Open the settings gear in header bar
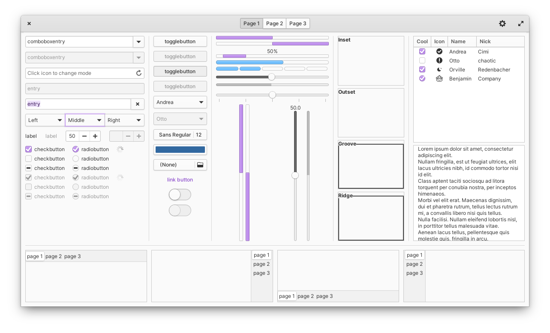 [502, 24]
